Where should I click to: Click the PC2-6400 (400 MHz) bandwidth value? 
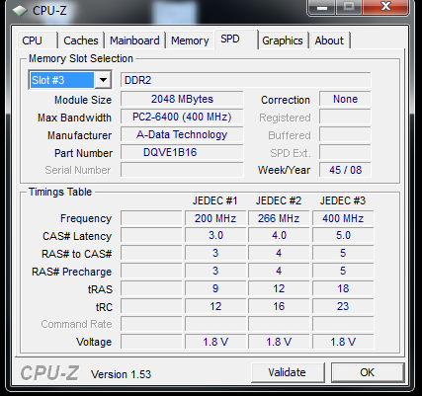click(182, 117)
